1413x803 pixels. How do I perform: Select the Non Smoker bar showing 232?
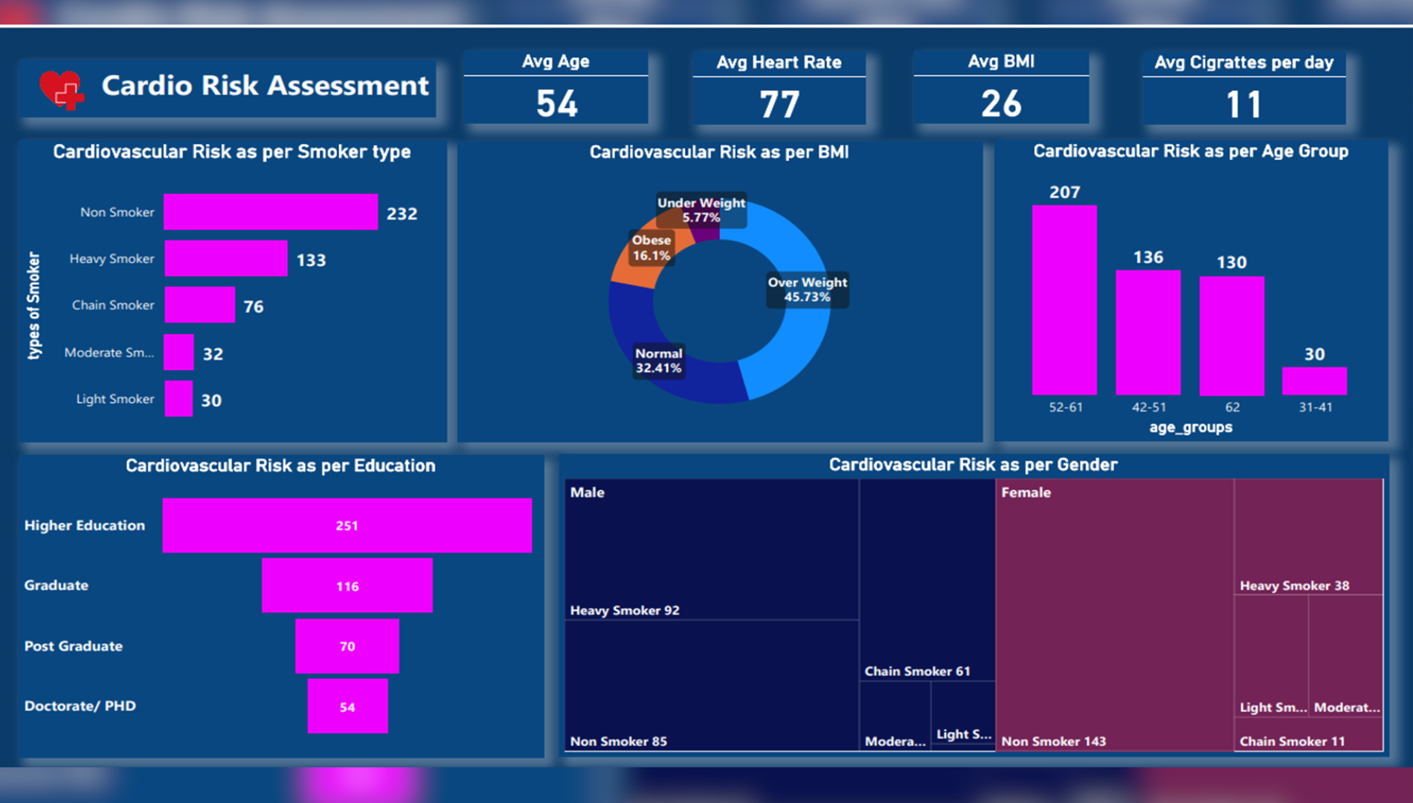[x=271, y=212]
